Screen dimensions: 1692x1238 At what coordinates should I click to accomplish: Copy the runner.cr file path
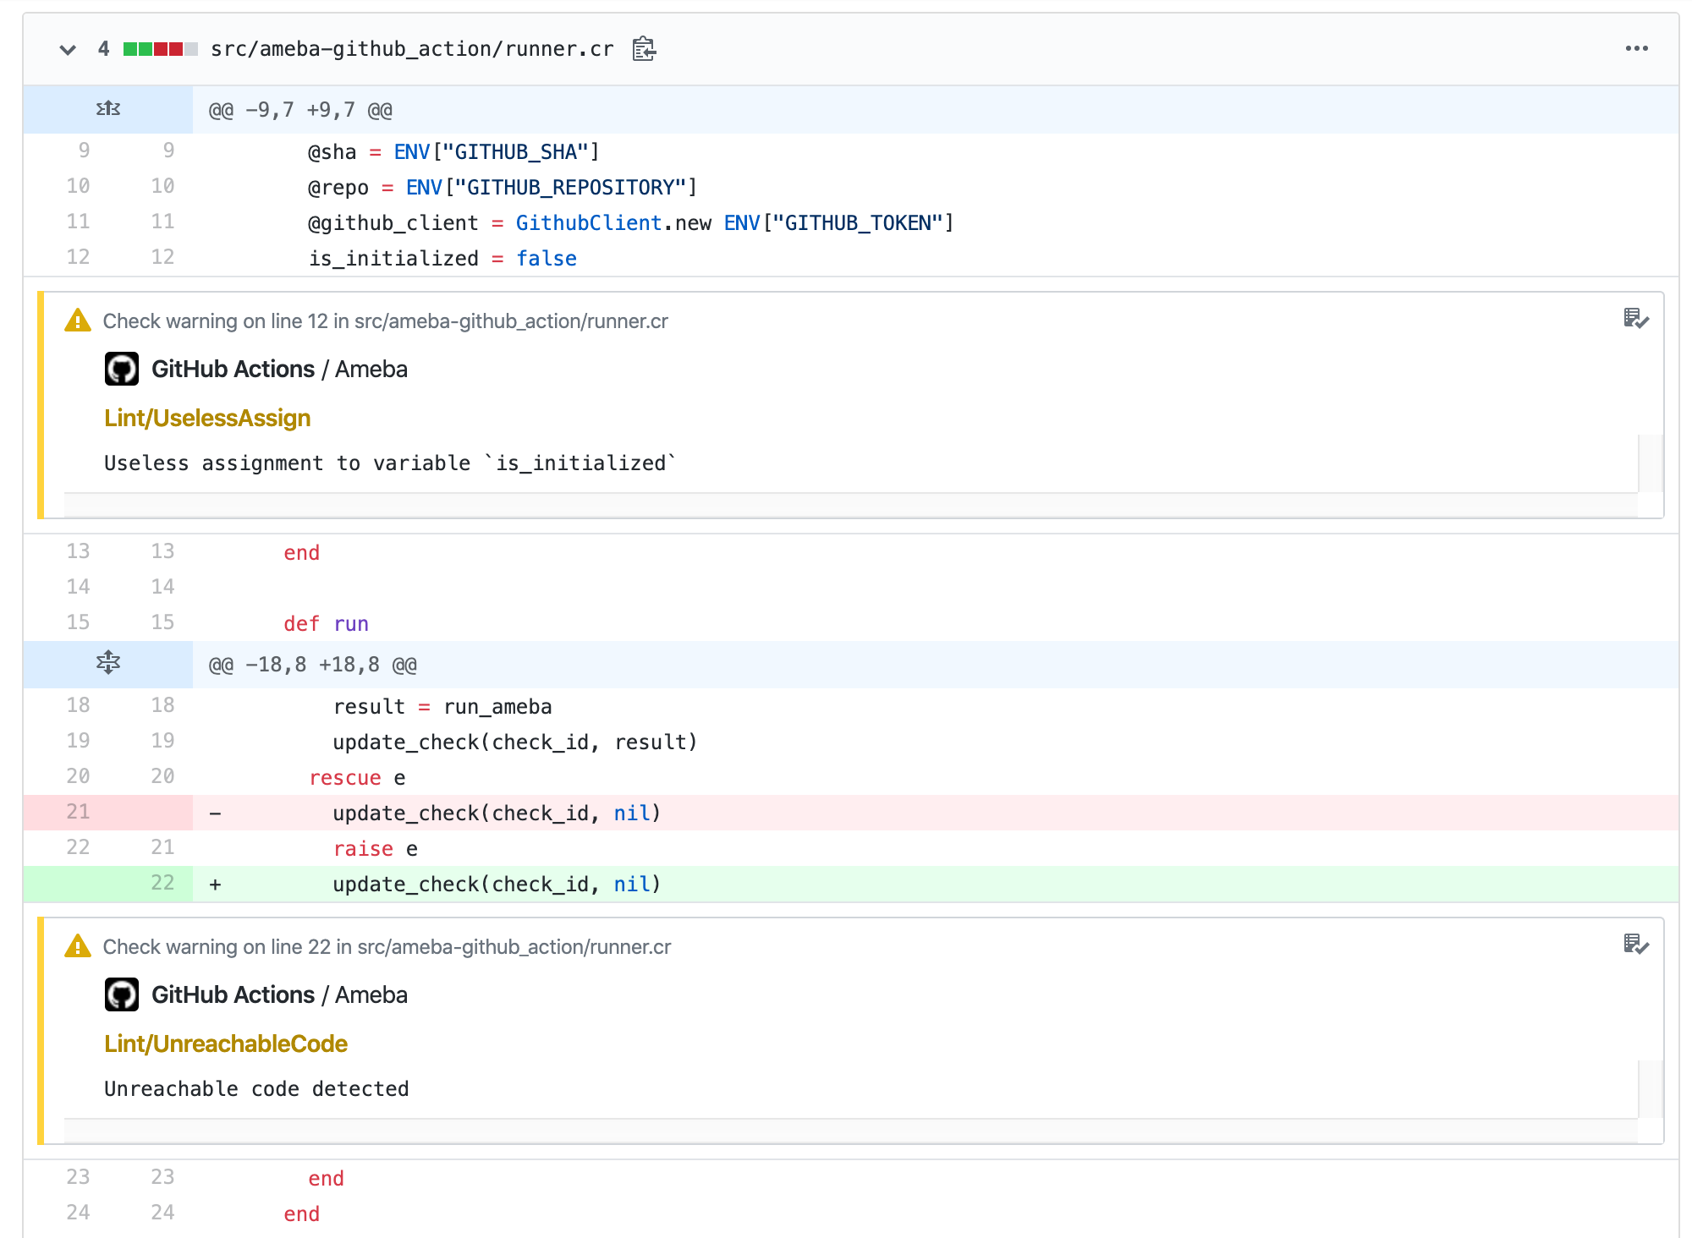coord(644,49)
